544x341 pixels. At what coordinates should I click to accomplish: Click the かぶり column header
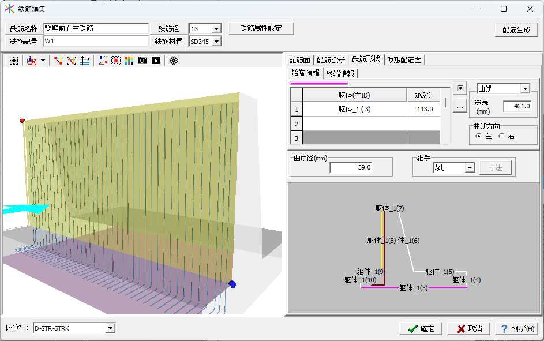[x=423, y=95]
